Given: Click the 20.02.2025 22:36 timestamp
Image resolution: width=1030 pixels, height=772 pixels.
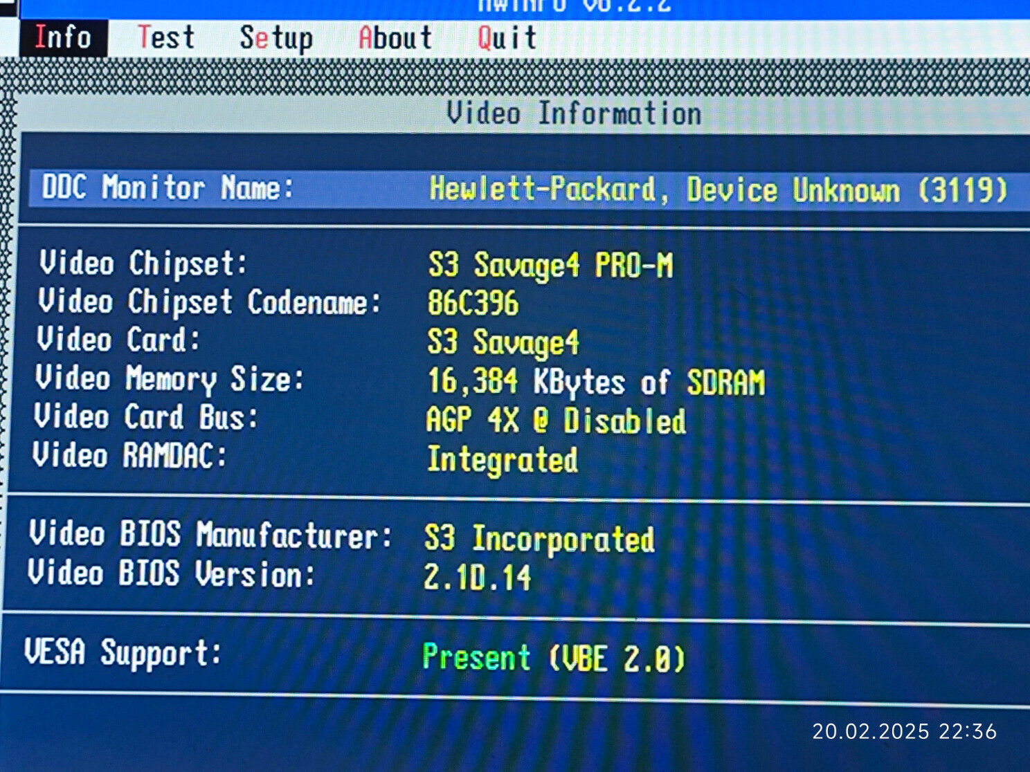Looking at the screenshot, I should pos(905,731).
